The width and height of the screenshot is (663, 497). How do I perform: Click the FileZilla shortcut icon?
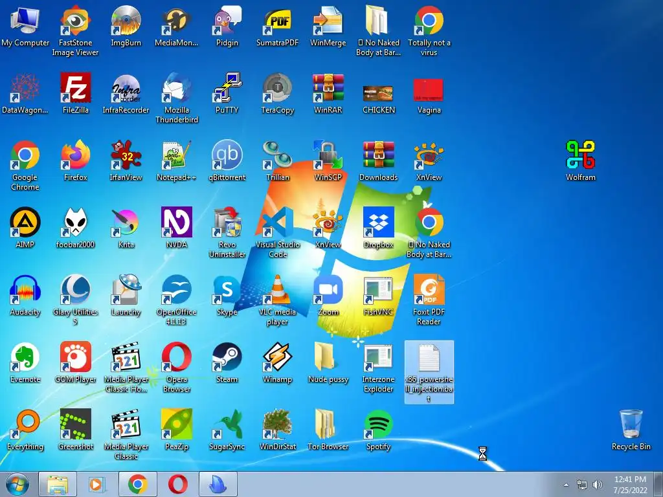(75, 93)
